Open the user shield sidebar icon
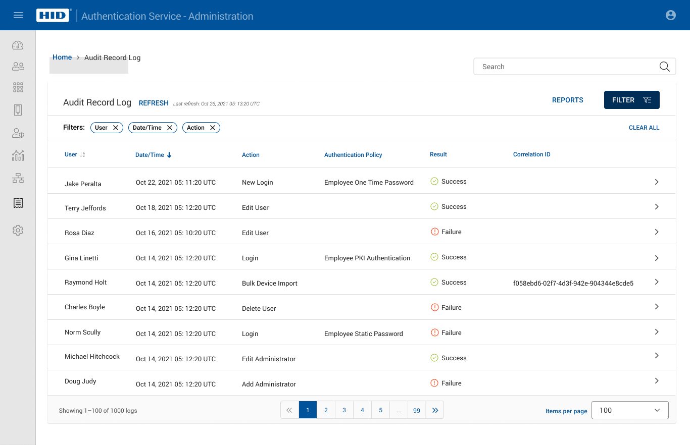Viewport: 690px width, 445px height. pyautogui.click(x=18, y=133)
